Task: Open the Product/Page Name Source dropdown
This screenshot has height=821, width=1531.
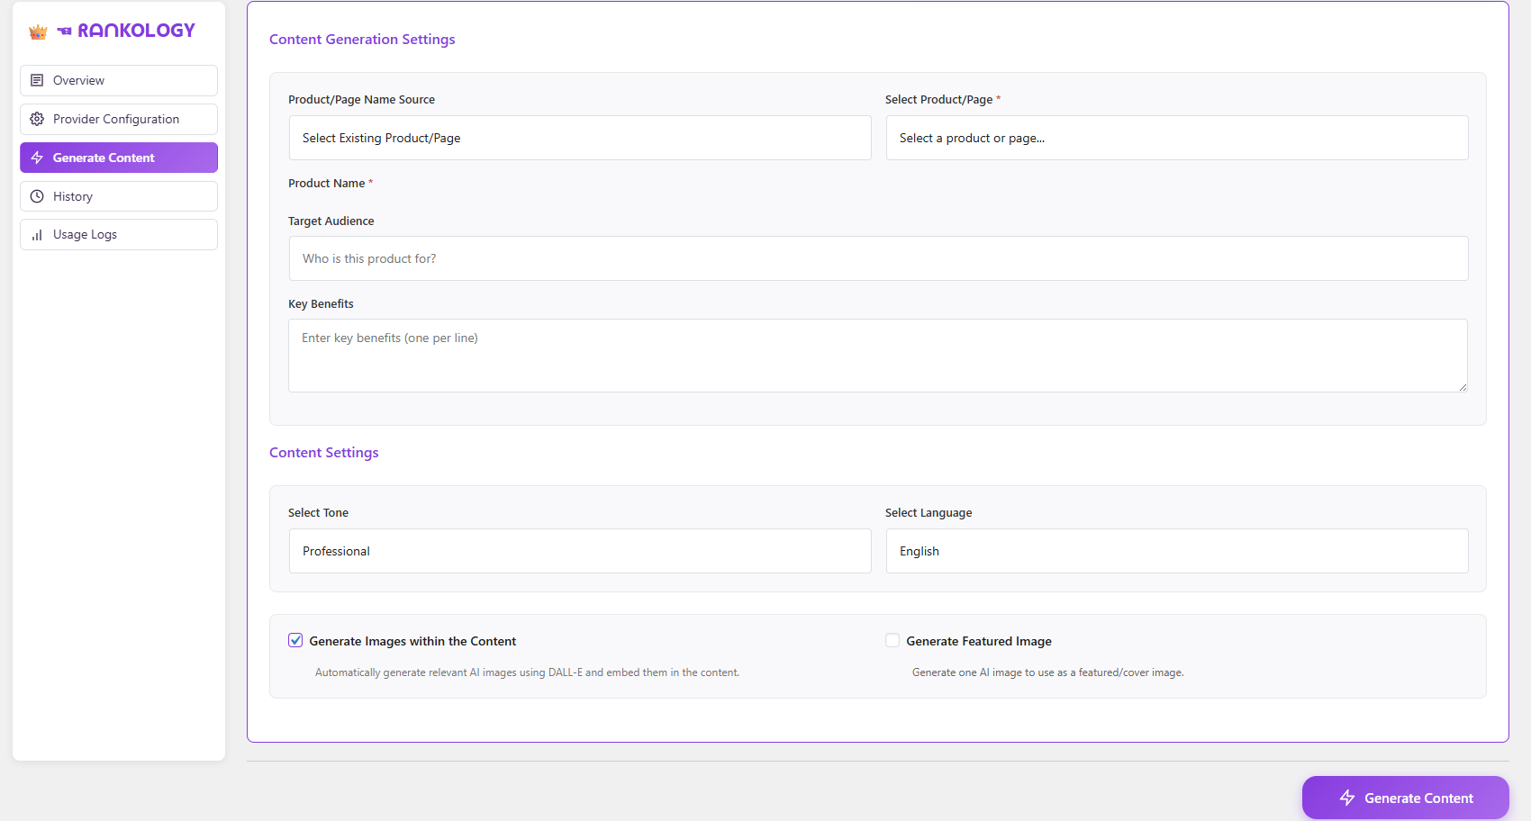Action: click(x=580, y=138)
